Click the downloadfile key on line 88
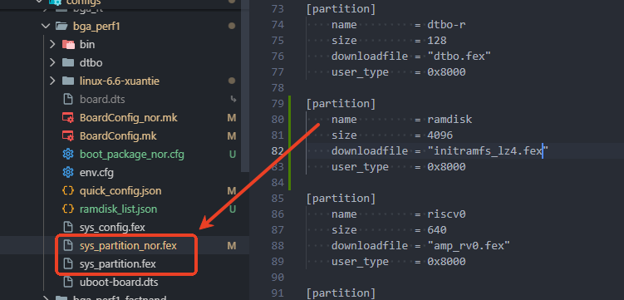The width and height of the screenshot is (624, 300). tap(370, 245)
